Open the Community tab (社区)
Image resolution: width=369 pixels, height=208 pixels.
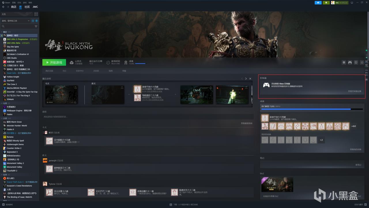[27, 7]
